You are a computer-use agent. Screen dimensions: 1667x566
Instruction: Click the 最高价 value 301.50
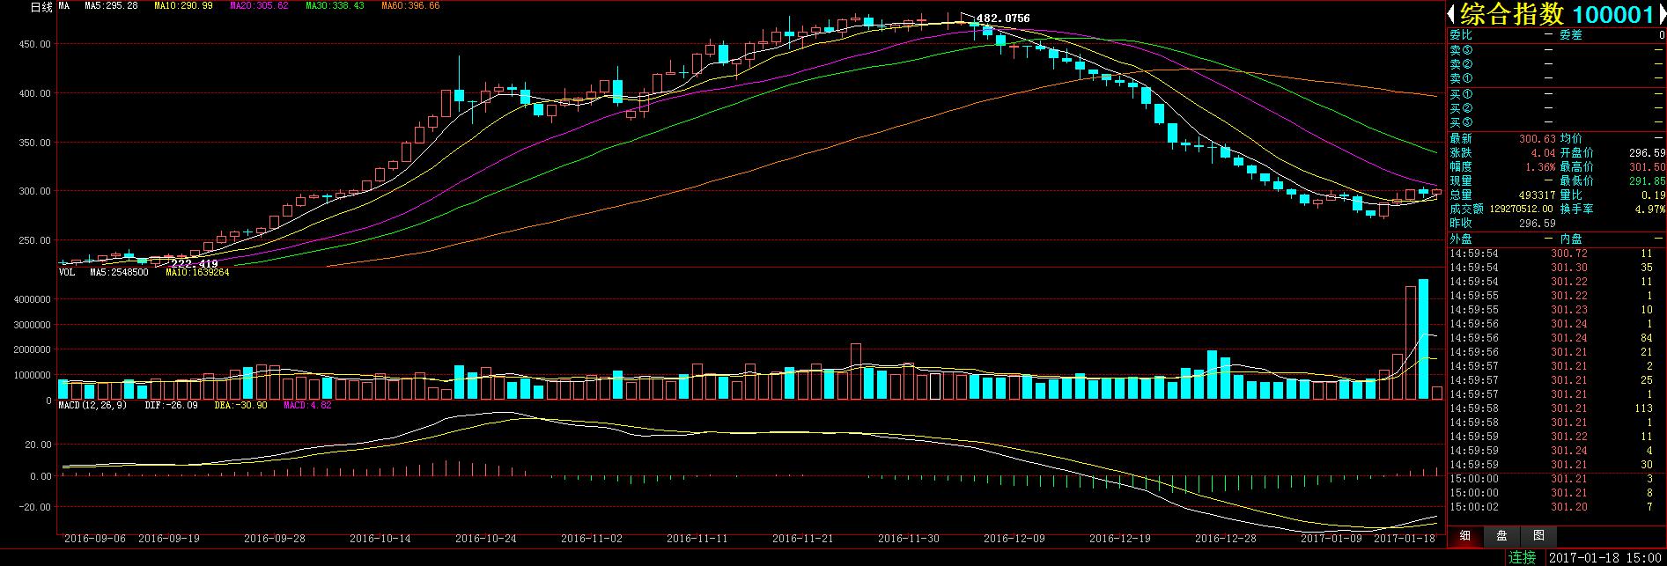(1648, 166)
